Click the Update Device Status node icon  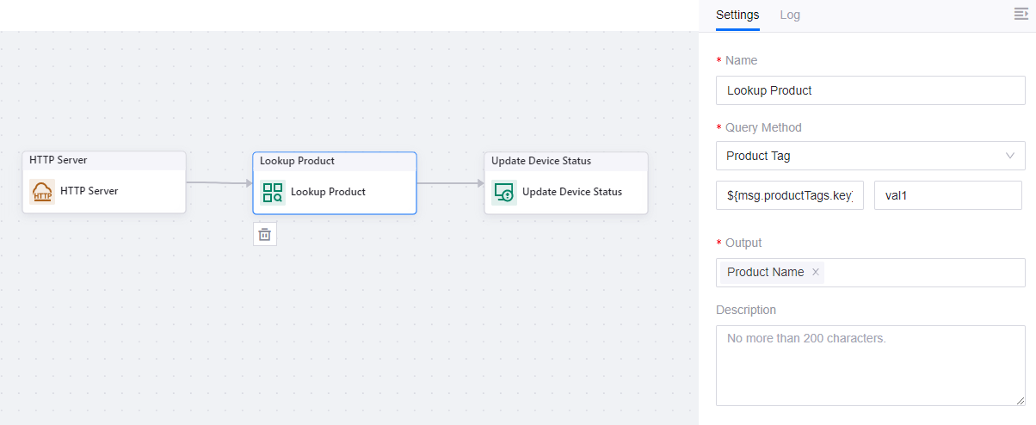[504, 192]
